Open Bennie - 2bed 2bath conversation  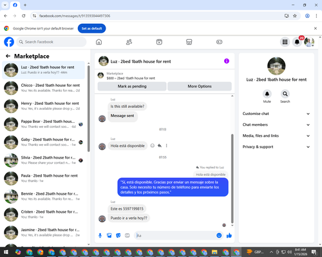pos(44,196)
